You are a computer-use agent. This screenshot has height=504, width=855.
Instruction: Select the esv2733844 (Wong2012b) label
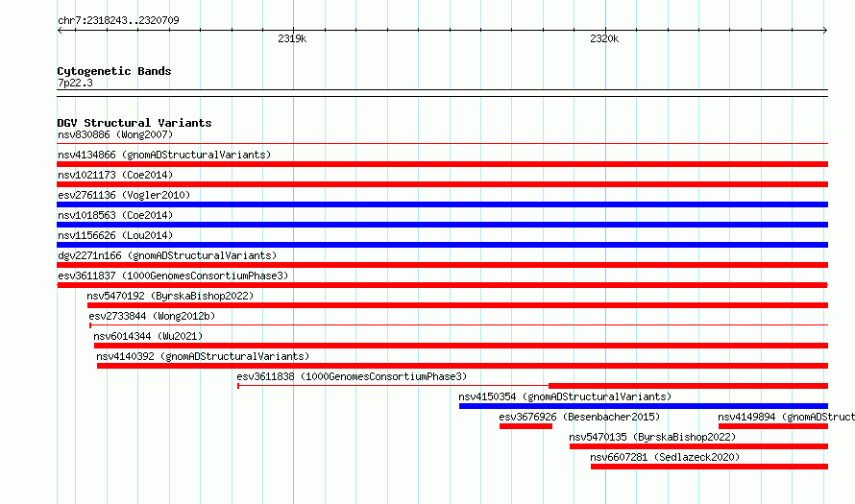(x=152, y=316)
